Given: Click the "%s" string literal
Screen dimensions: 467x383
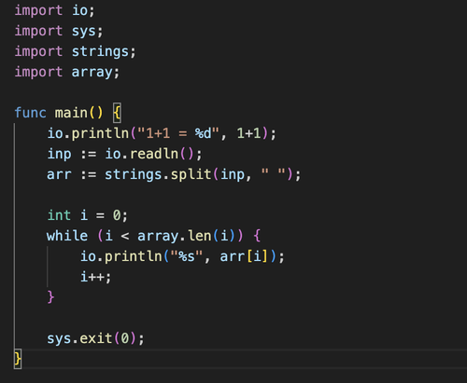Looking at the screenshot, I should [x=187, y=256].
